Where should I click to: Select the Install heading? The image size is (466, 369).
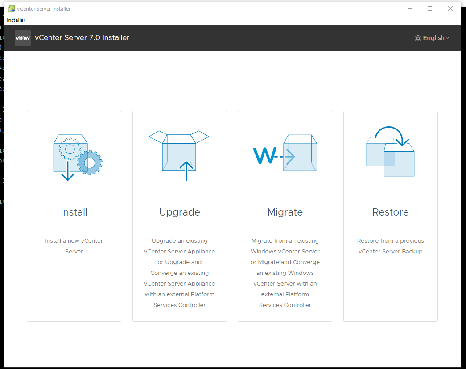pyautogui.click(x=74, y=212)
